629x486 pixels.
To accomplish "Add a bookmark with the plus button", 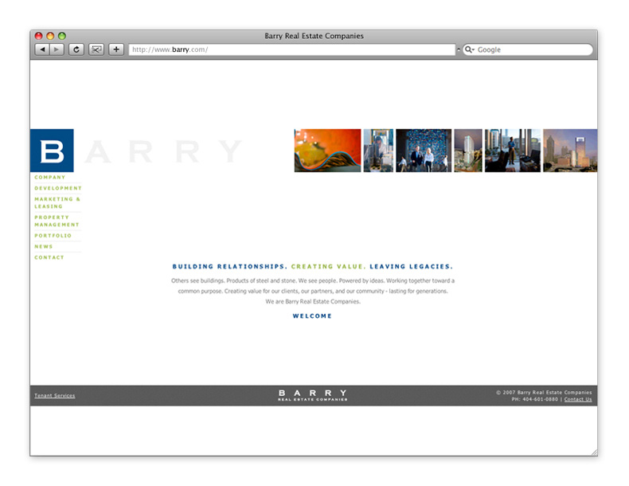I will pos(116,49).
